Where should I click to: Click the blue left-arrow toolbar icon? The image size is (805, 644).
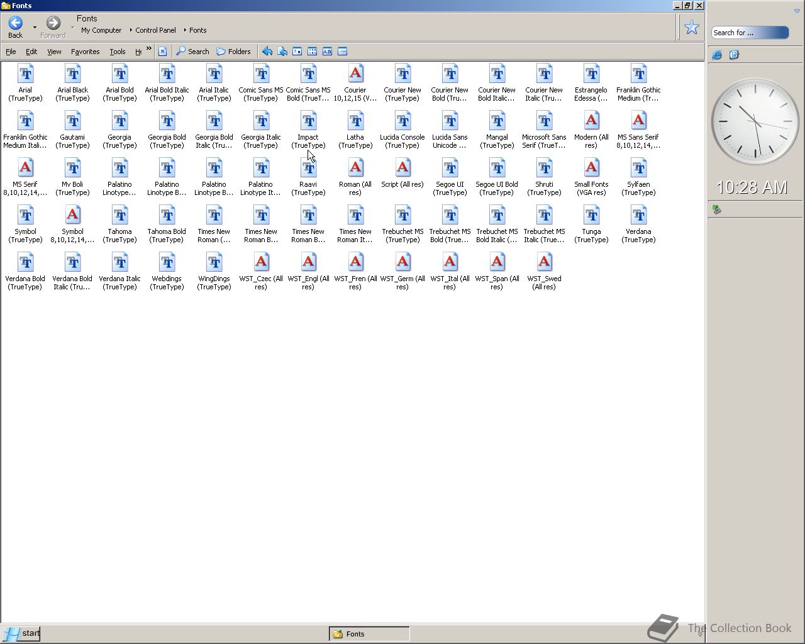[x=267, y=52]
